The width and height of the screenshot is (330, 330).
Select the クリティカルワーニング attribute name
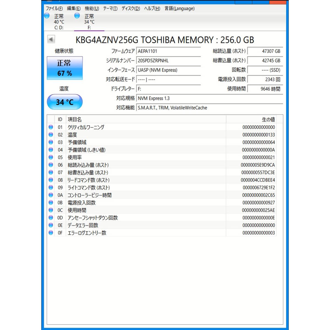pos(86,127)
